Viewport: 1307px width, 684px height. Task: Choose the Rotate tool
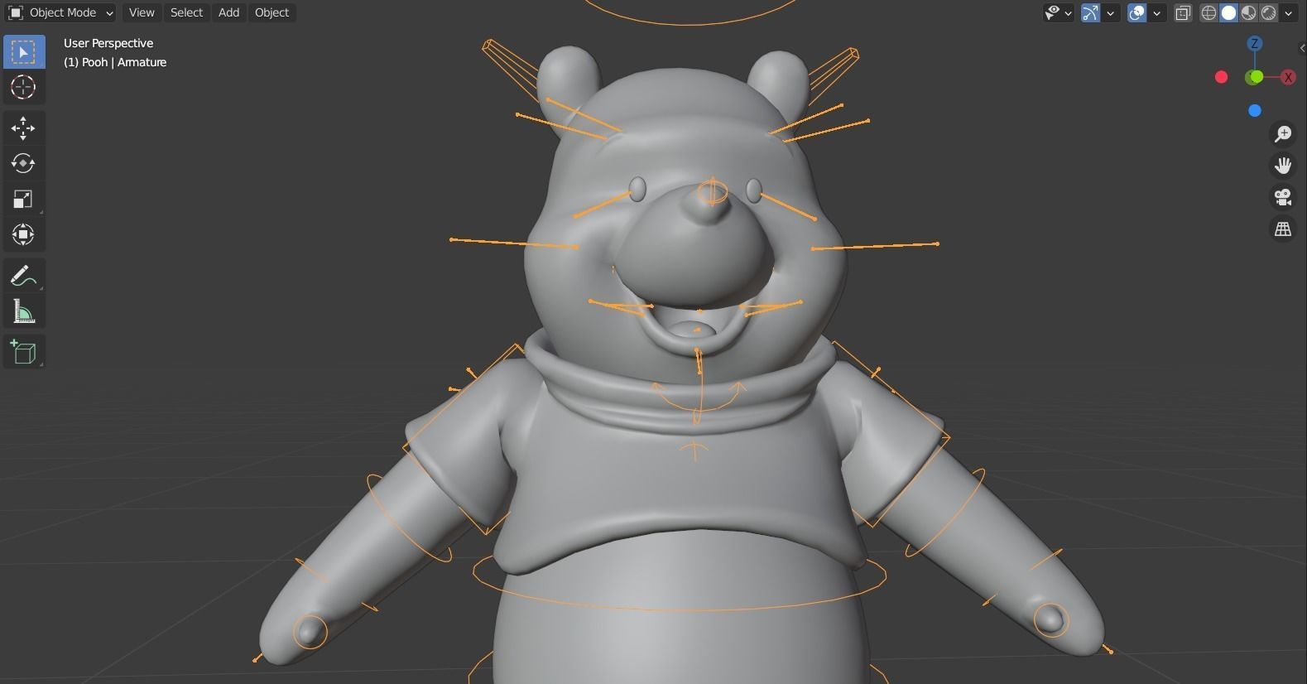[x=23, y=163]
